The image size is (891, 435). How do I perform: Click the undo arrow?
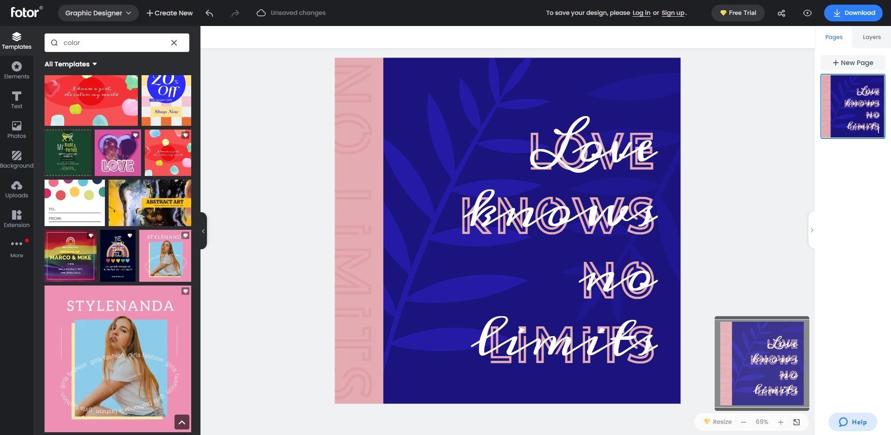[209, 13]
